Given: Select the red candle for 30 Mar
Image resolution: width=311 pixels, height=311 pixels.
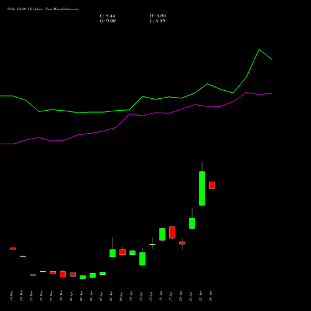Looking at the screenshot, I should 63,274.
